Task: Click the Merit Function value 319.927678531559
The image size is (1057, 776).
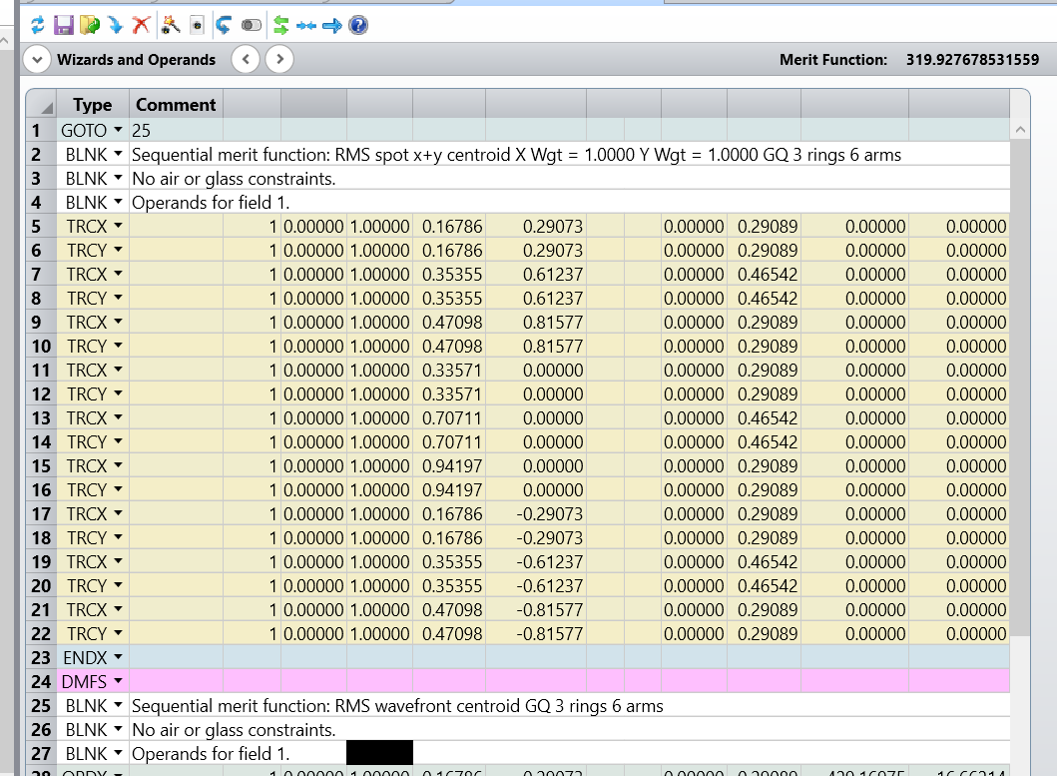Action: click(x=973, y=59)
